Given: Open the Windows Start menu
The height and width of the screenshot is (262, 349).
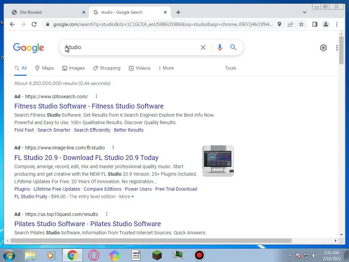Looking at the screenshot, I should coord(9,255).
